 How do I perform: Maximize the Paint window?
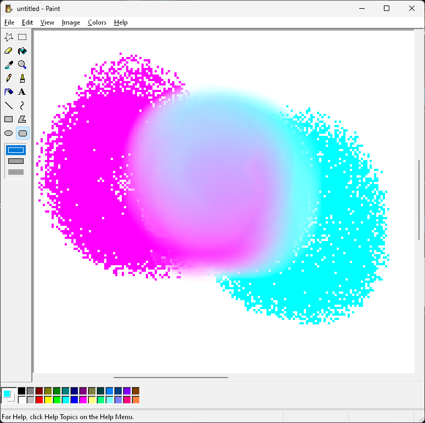coord(387,8)
